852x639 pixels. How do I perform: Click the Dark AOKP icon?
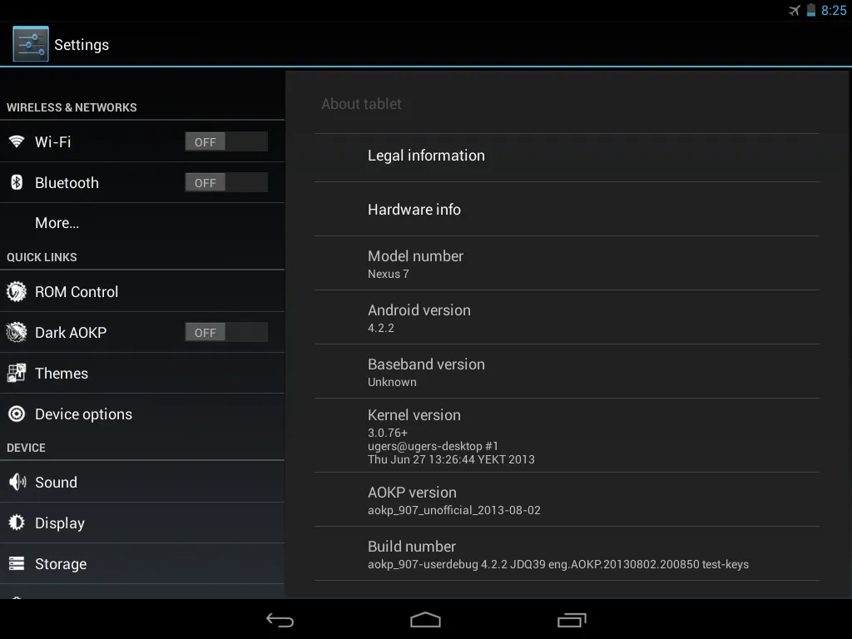tap(17, 332)
